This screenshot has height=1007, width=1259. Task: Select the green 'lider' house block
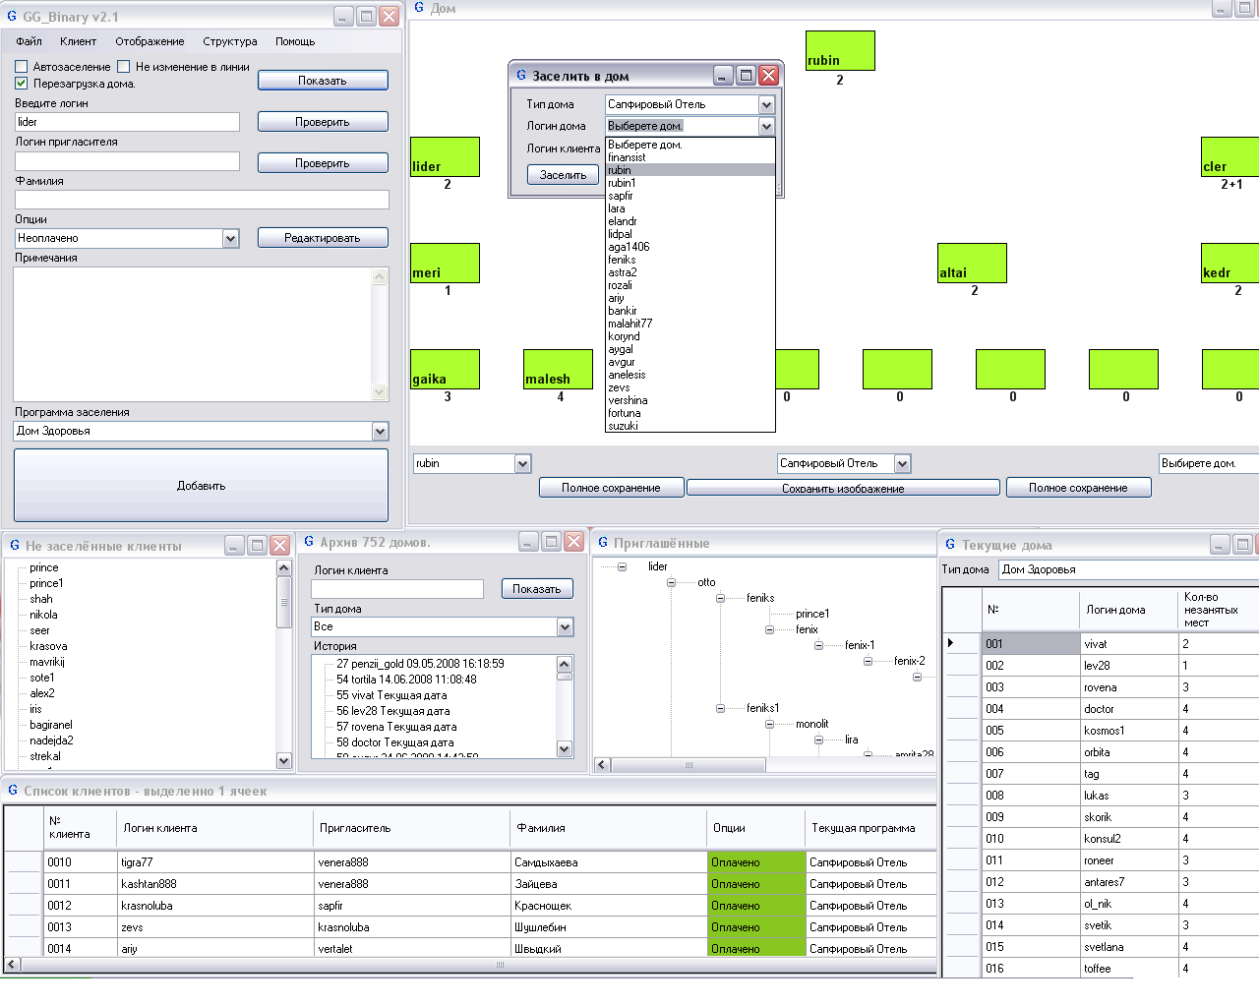click(x=445, y=156)
